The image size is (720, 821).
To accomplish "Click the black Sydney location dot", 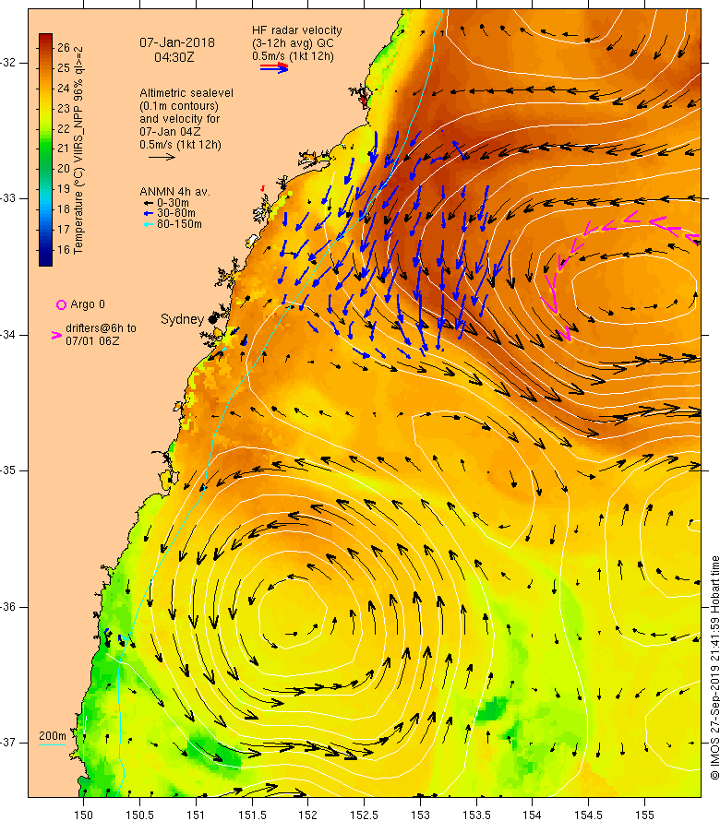I will [x=212, y=319].
